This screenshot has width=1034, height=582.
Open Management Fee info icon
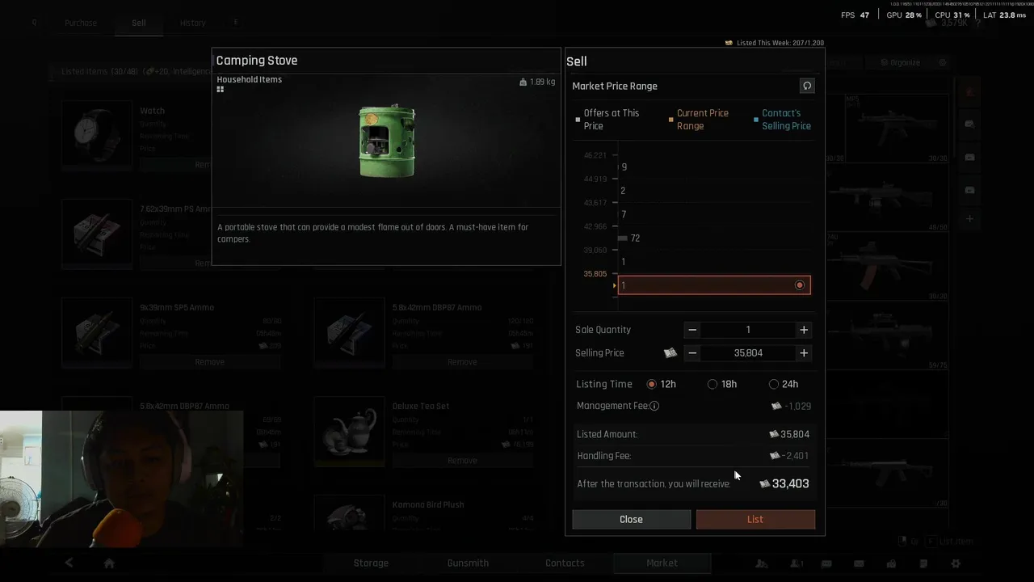[654, 406]
